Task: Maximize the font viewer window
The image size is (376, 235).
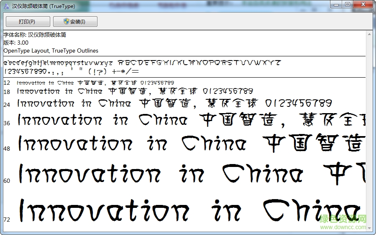Action: click(x=348, y=4)
